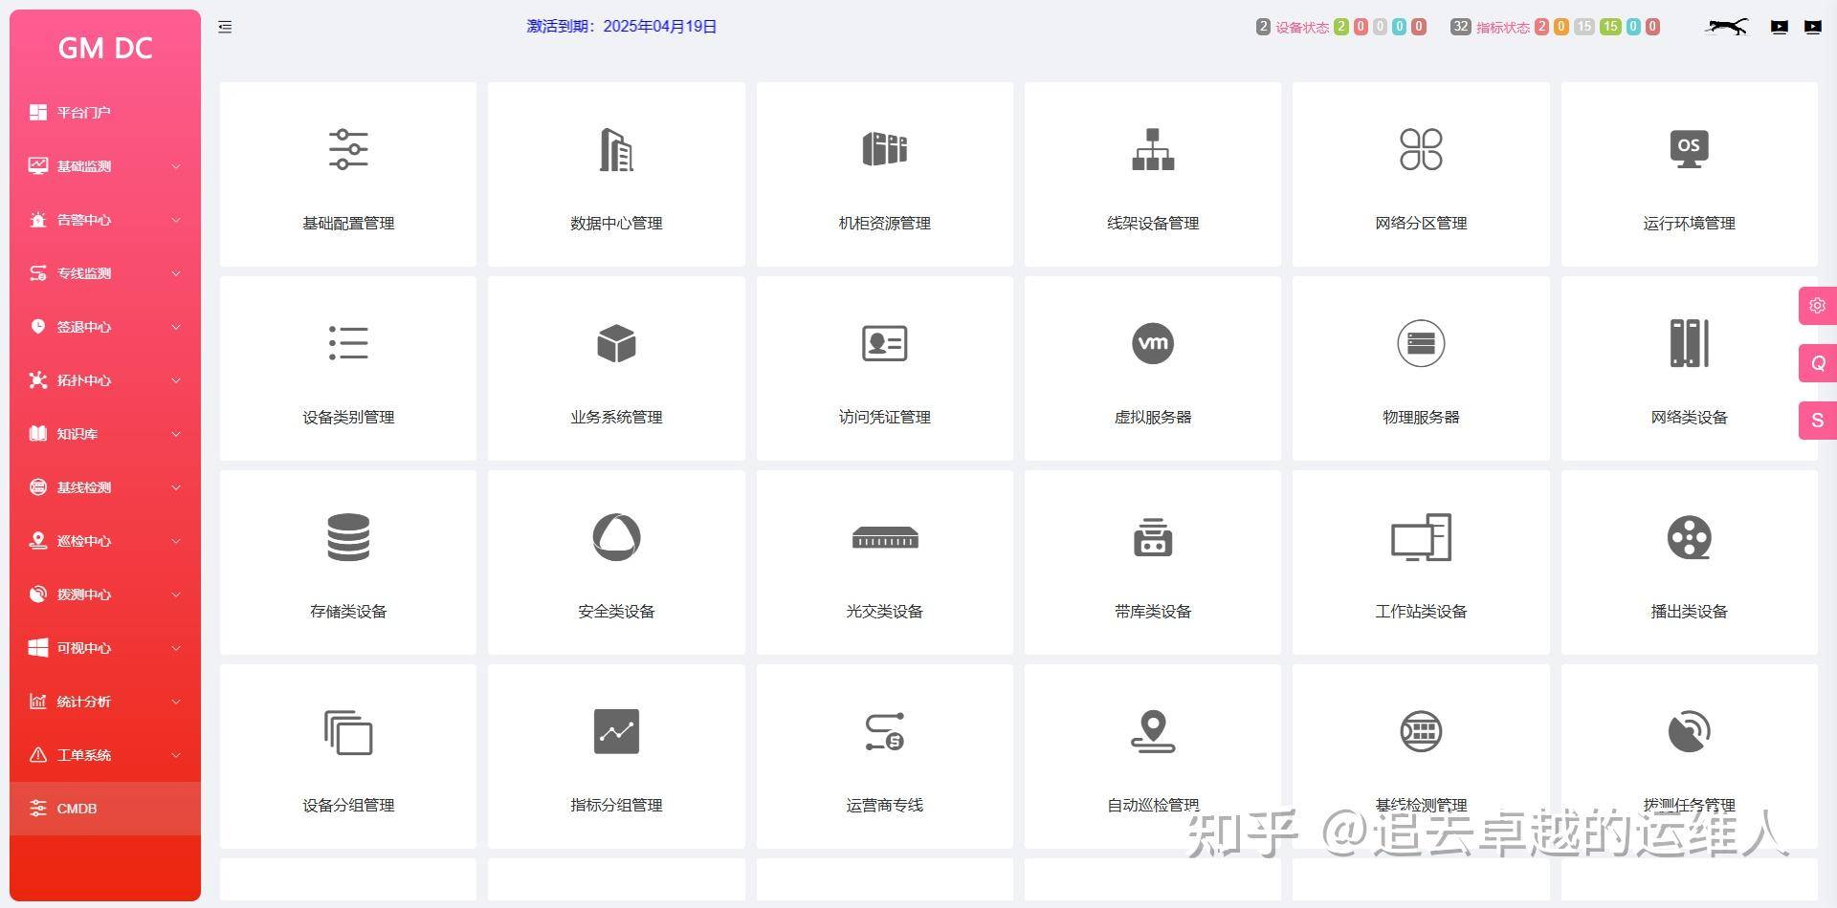Expand 统计分析 sidebar menu
Viewport: 1837px width, 908px height.
pyautogui.click(x=105, y=702)
